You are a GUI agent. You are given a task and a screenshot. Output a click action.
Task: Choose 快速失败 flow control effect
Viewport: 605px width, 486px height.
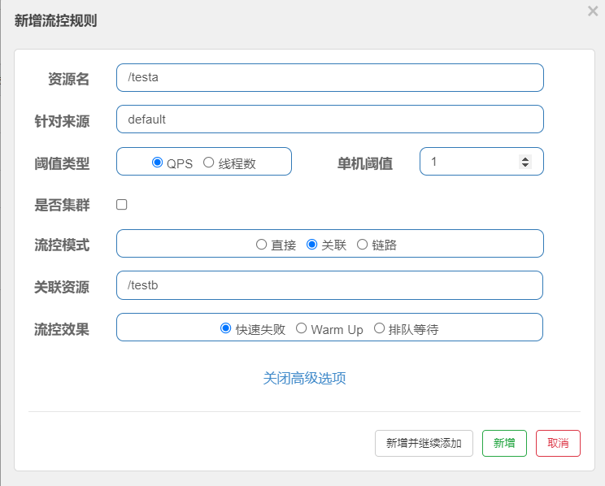[225, 328]
